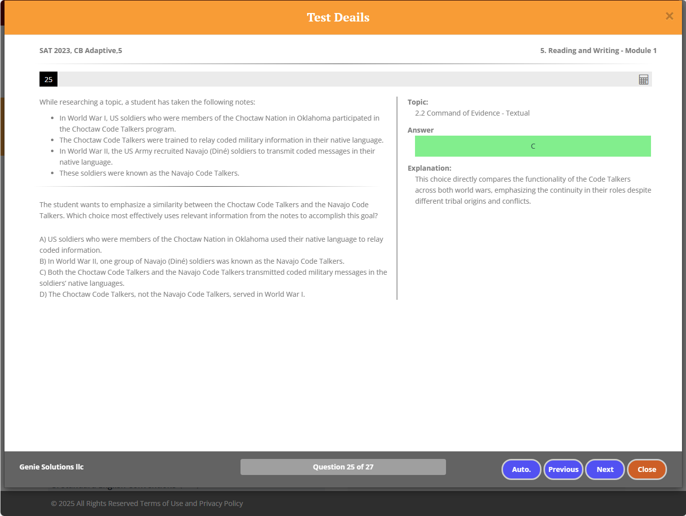Open the calculator icon in question toolbar
The width and height of the screenshot is (686, 516).
click(643, 79)
